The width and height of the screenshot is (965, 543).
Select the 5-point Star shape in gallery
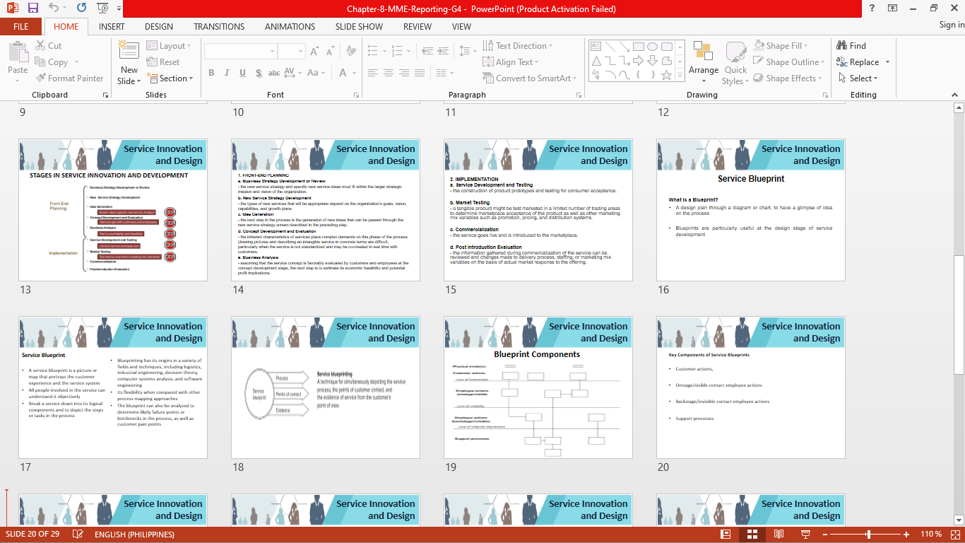pyautogui.click(x=666, y=74)
